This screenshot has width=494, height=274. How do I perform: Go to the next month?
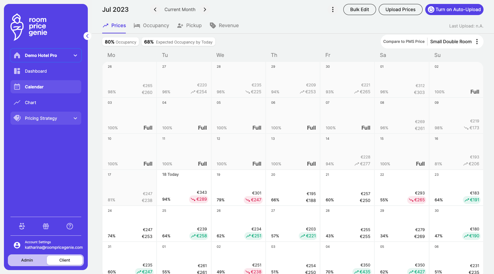(x=205, y=9)
